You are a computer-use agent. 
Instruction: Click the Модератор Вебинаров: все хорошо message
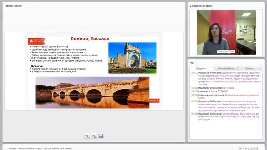pos(212,88)
